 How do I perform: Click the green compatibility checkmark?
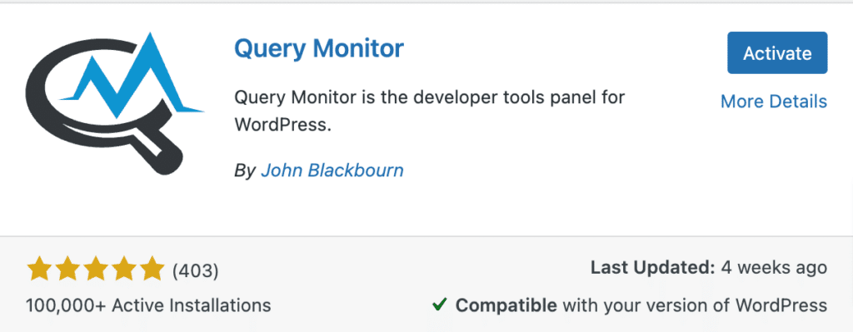[x=439, y=305]
